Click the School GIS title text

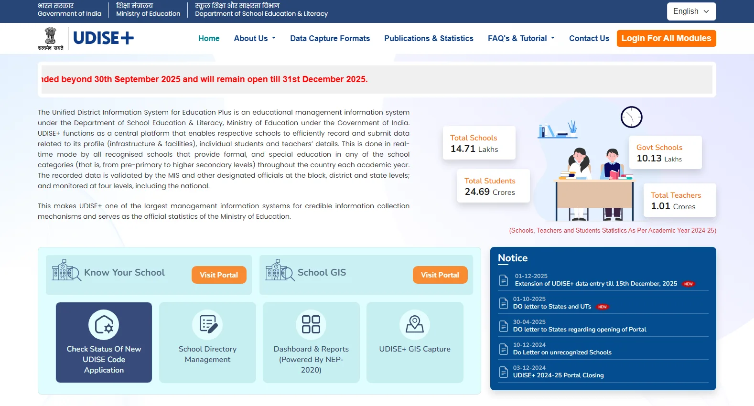pyautogui.click(x=322, y=272)
